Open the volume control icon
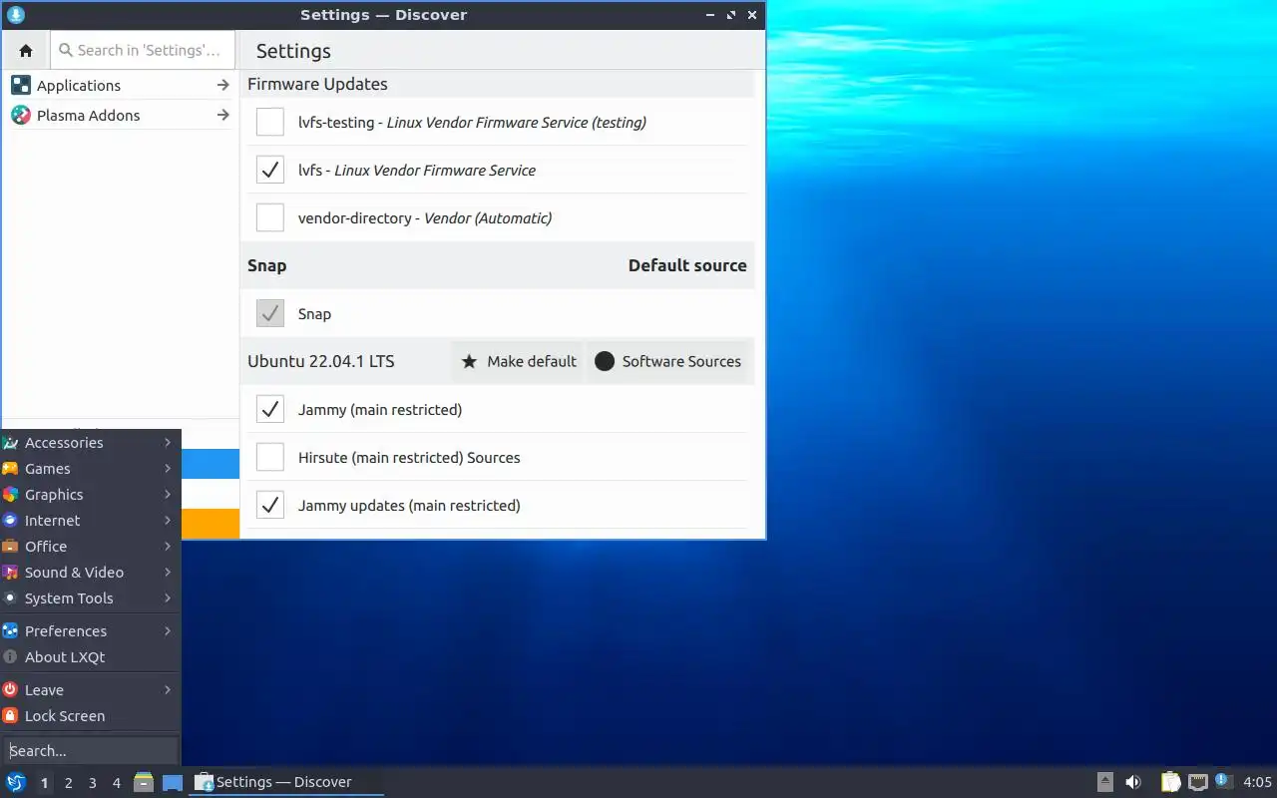1277x798 pixels. coord(1133,782)
